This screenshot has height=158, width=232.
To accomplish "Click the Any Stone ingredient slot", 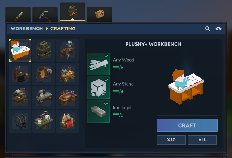I will (98, 88).
